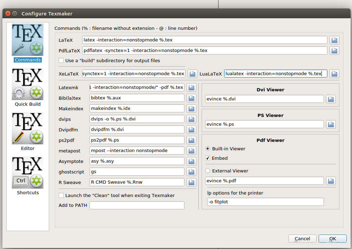The image size is (352, 249).
Task: Click the LuaLaTeX command input field
Action: tap(276, 74)
